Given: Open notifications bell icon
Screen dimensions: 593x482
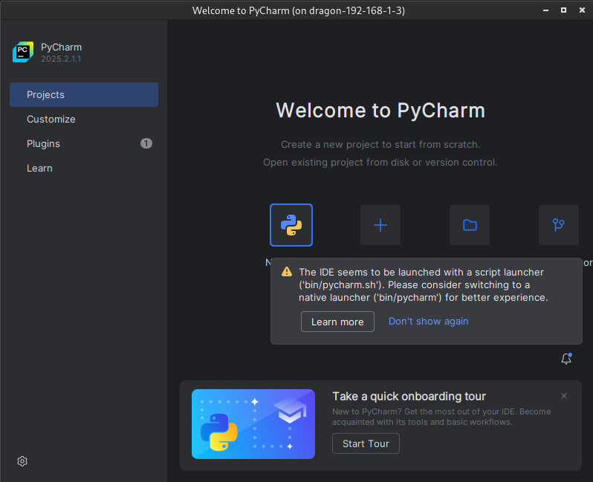Looking at the screenshot, I should (x=566, y=359).
